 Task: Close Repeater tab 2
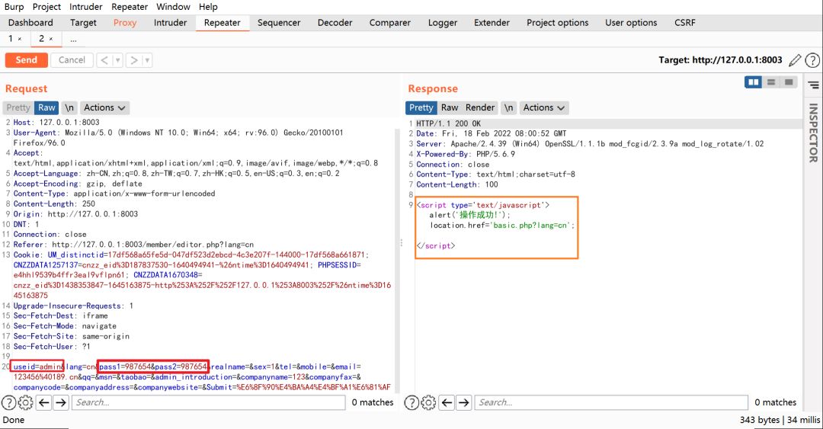point(51,39)
